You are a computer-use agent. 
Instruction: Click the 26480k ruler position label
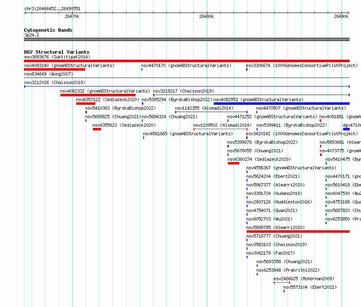pyautogui.click(x=206, y=16)
